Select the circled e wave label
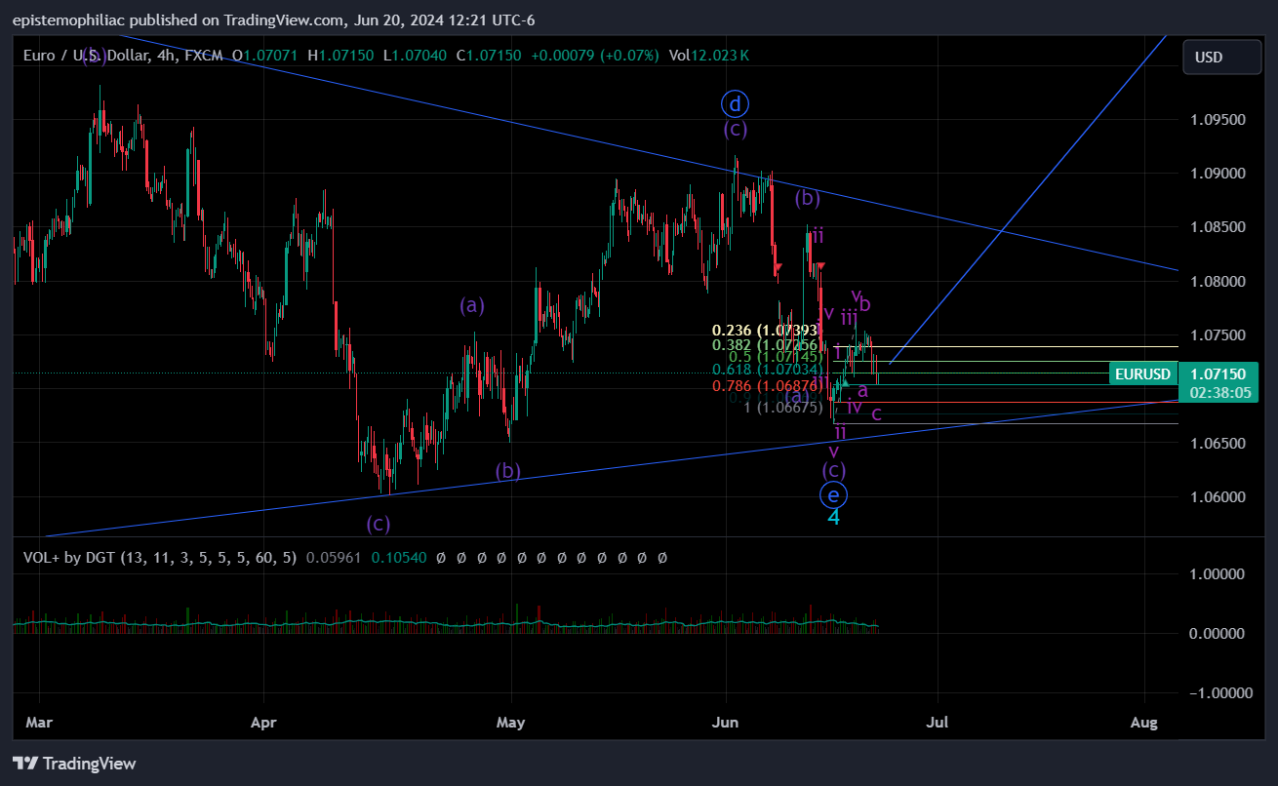This screenshot has height=786, width=1278. coord(833,495)
